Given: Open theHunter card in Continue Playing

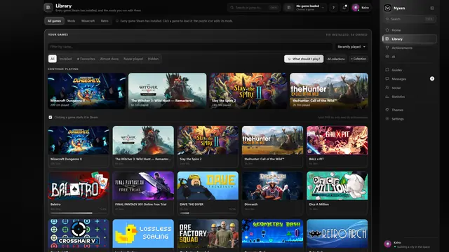Looking at the screenshot, I should (x=329, y=91).
